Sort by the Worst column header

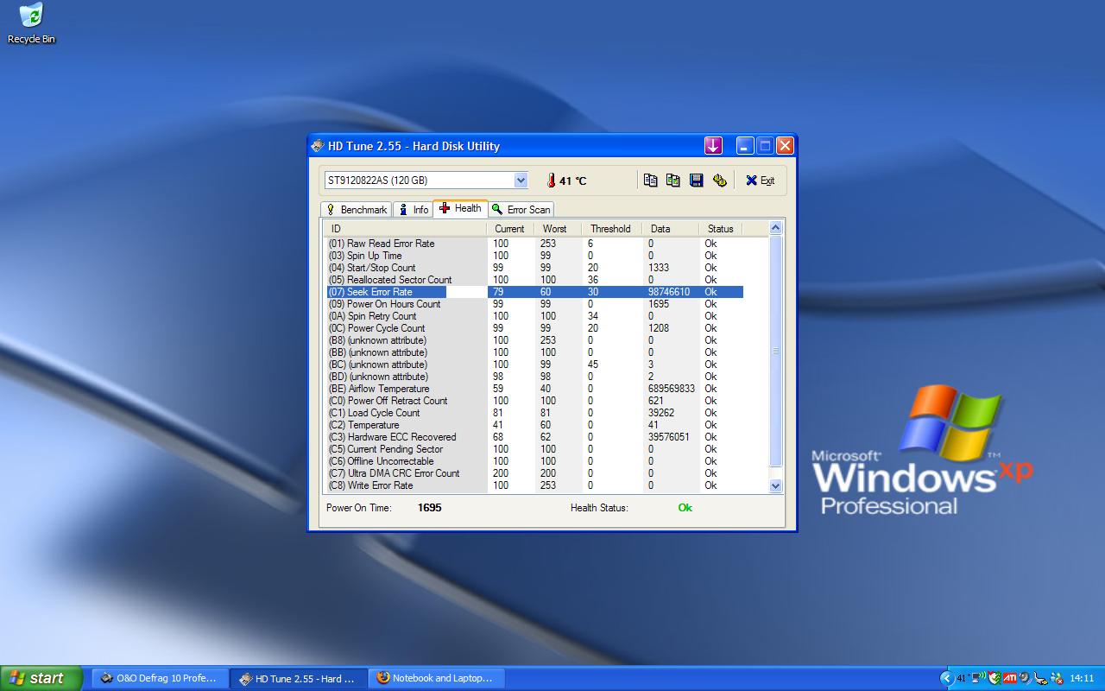click(559, 229)
